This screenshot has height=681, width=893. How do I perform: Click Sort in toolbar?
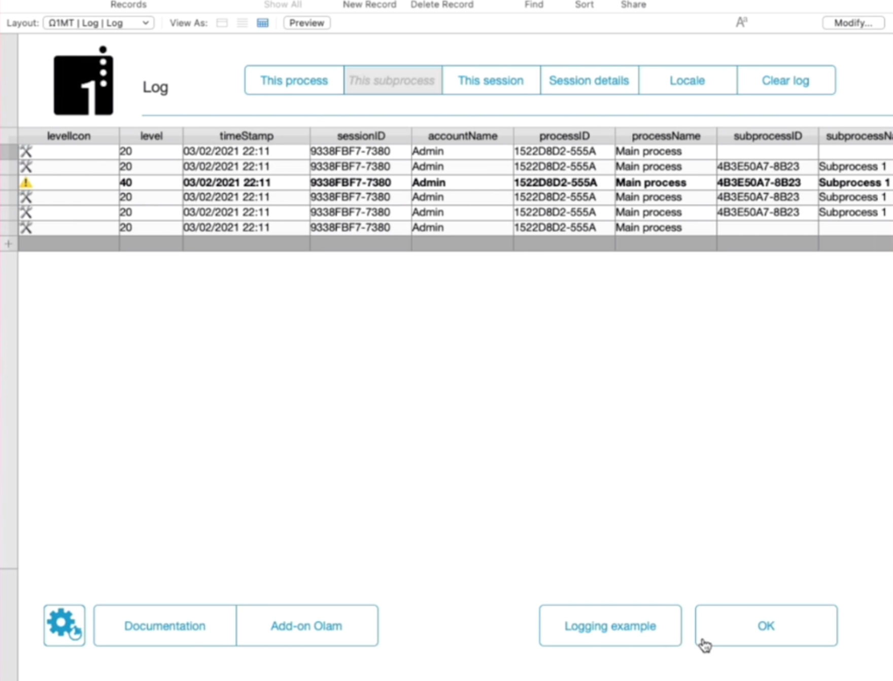coord(584,5)
